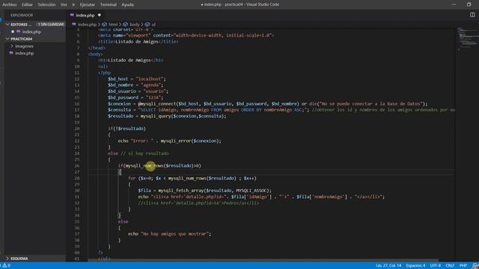Click mysqli_fetch_array on line 30
Screen dimensions: 479x269
(181, 191)
